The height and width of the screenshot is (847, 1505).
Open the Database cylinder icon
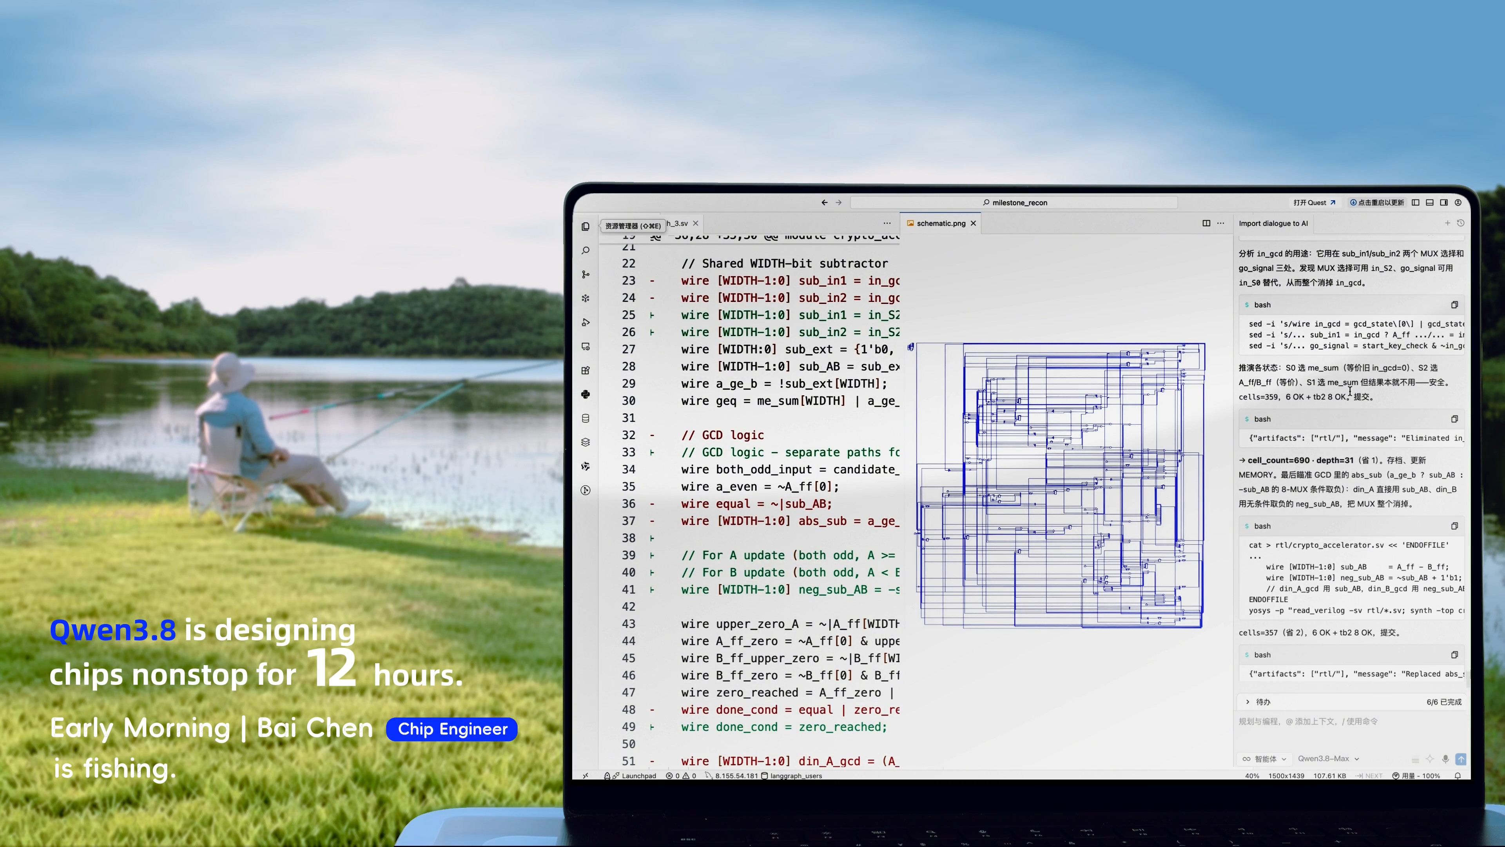coord(586,418)
